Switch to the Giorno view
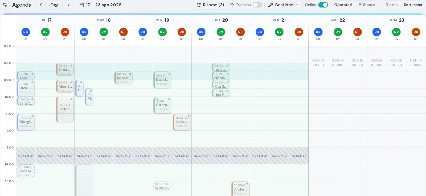This screenshot has width=426, height=196. pos(391,5)
